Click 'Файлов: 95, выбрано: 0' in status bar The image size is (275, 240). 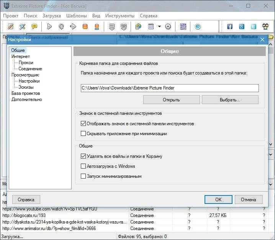[142, 237]
